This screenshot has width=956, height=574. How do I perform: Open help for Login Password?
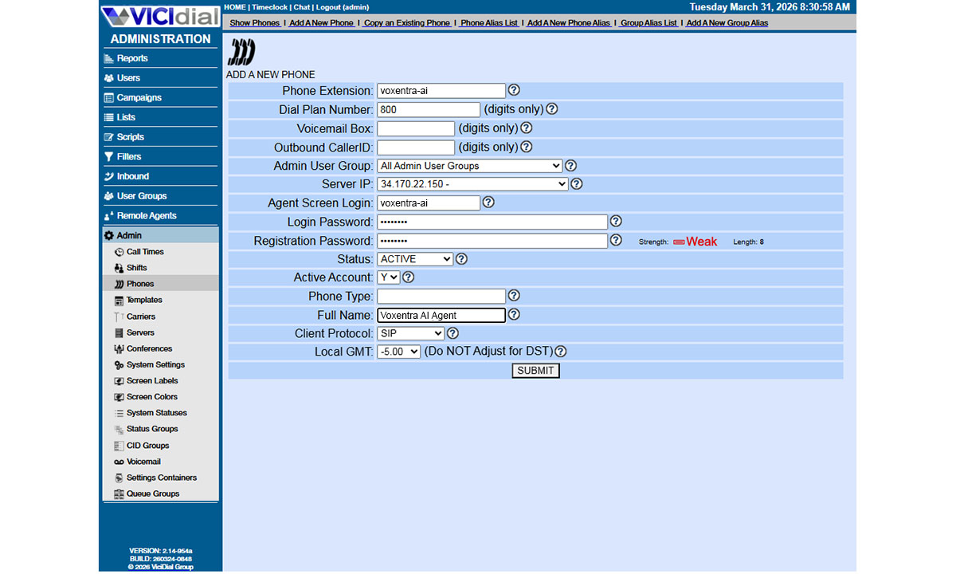pyautogui.click(x=616, y=222)
